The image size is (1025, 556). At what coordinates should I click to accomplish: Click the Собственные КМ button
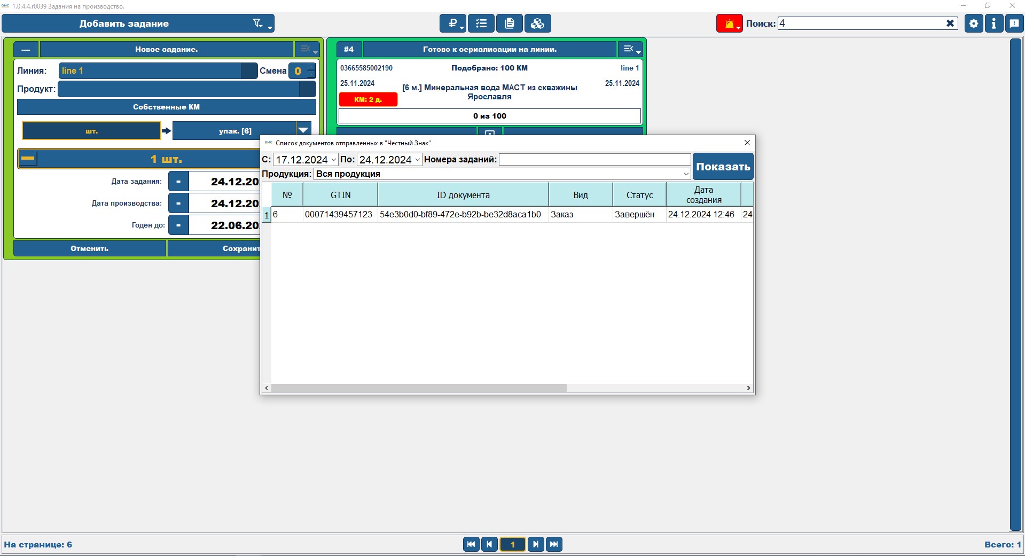click(167, 107)
